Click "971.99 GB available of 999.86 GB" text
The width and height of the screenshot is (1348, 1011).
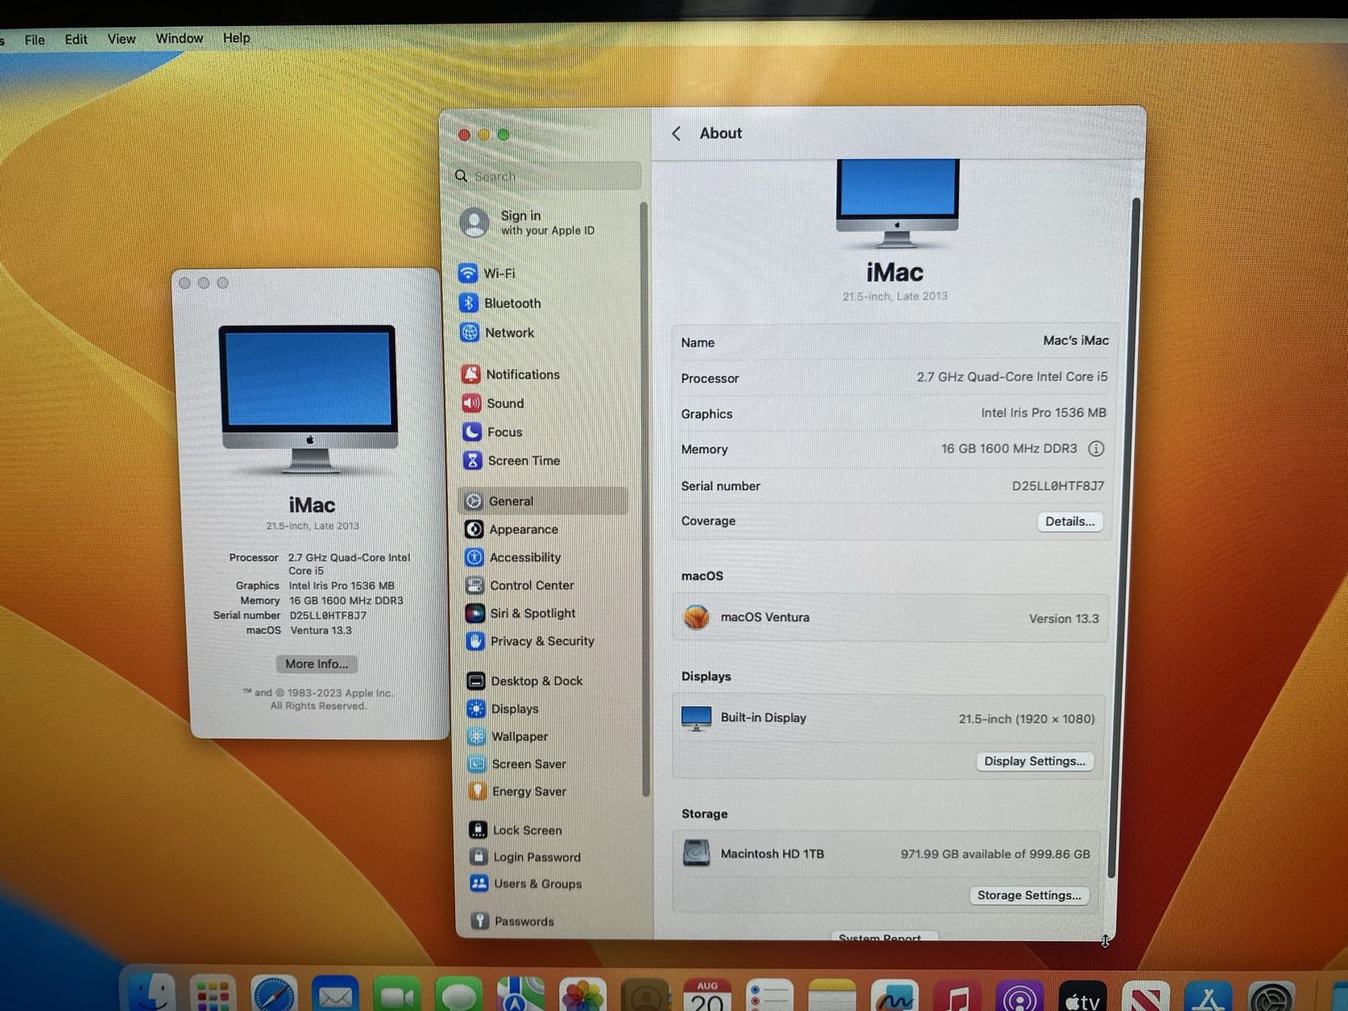[995, 853]
